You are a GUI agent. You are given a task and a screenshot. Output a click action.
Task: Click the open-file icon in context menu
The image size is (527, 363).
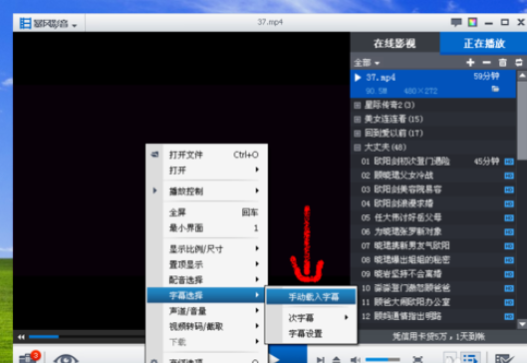point(154,155)
